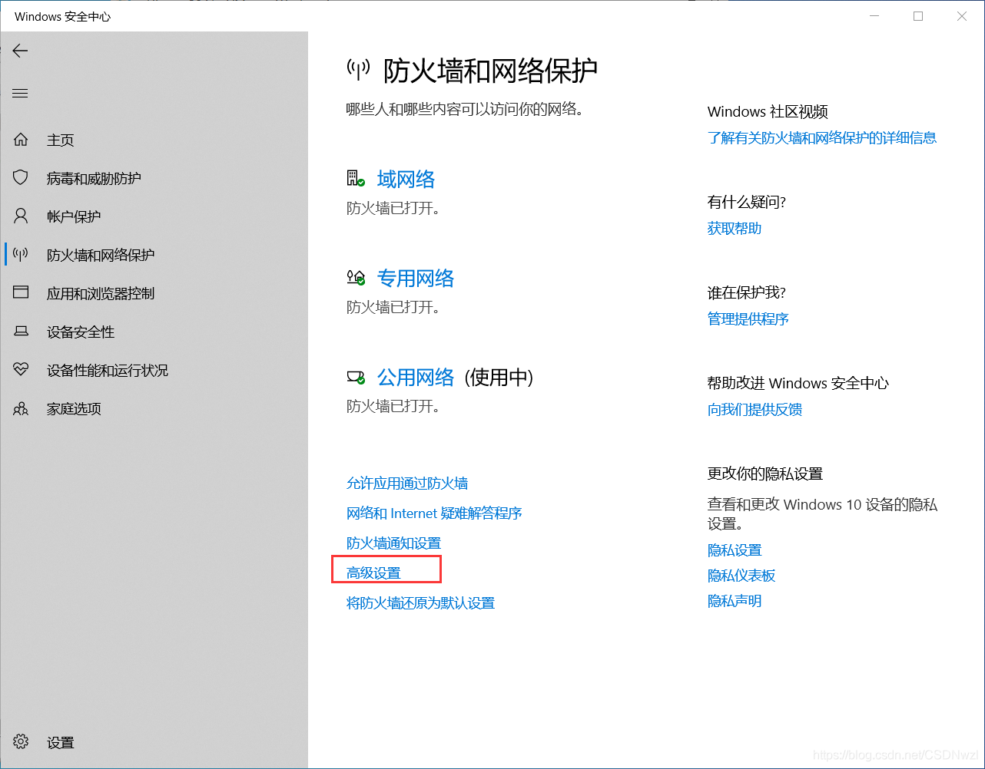The image size is (985, 769).
Task: Open the 隐私仪表板 link
Action: [x=741, y=576]
